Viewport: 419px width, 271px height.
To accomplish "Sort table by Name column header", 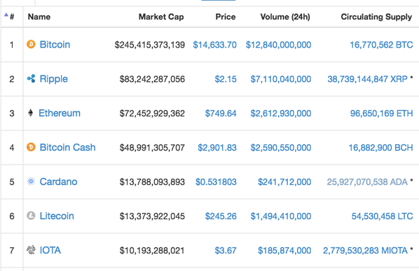I will tap(39, 17).
